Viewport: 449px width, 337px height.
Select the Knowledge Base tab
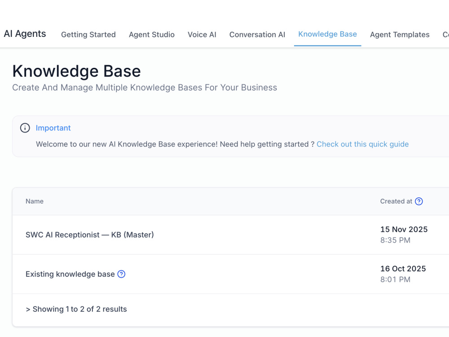tap(328, 34)
